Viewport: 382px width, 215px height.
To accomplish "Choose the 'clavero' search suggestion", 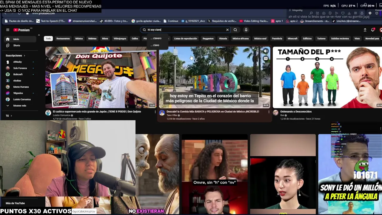I will [x=157, y=38].
